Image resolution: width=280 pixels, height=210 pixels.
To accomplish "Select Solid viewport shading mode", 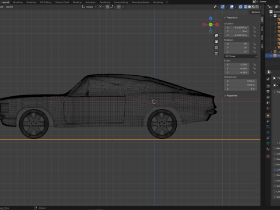I will 250,7.
